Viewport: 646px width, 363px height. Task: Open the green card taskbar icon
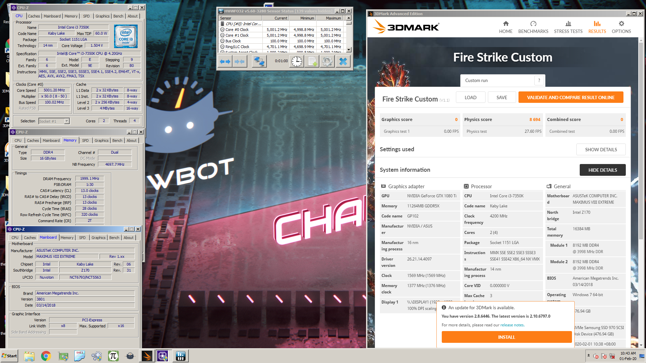coord(63,356)
